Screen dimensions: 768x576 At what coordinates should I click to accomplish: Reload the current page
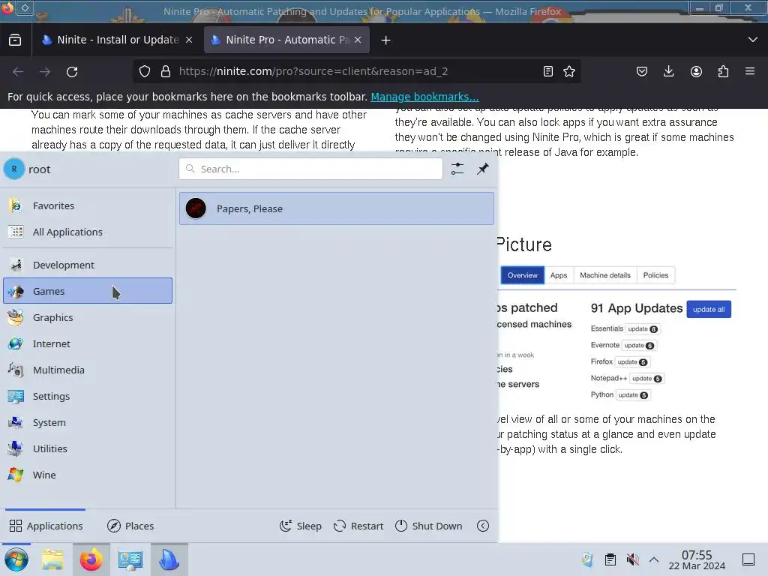(72, 71)
